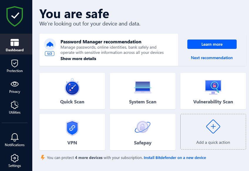Select the Privacy menu label
The height and width of the screenshot is (171, 249).
pos(15,92)
